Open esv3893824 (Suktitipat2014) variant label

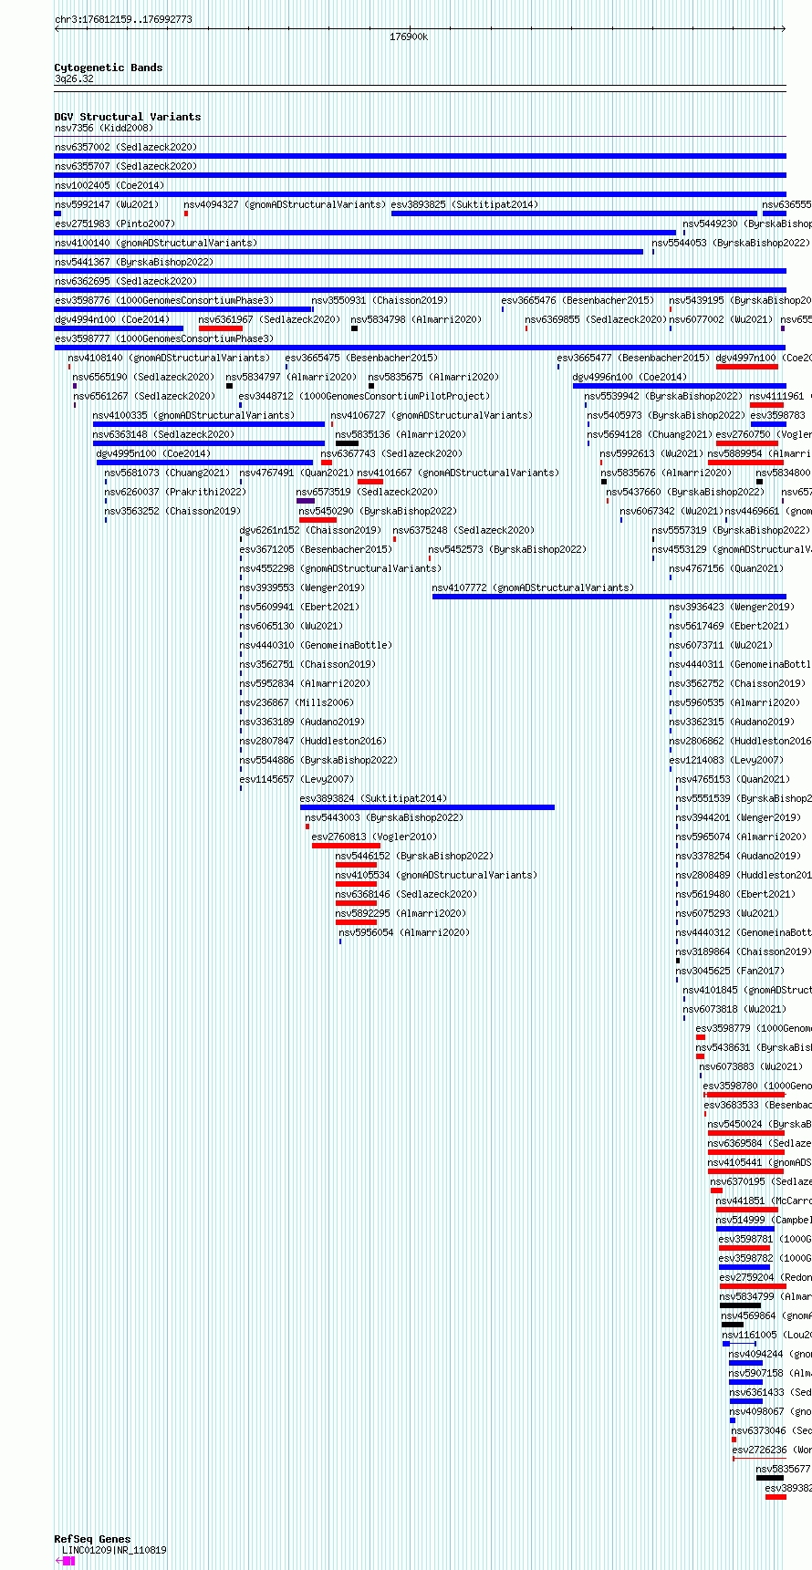pyautogui.click(x=374, y=799)
